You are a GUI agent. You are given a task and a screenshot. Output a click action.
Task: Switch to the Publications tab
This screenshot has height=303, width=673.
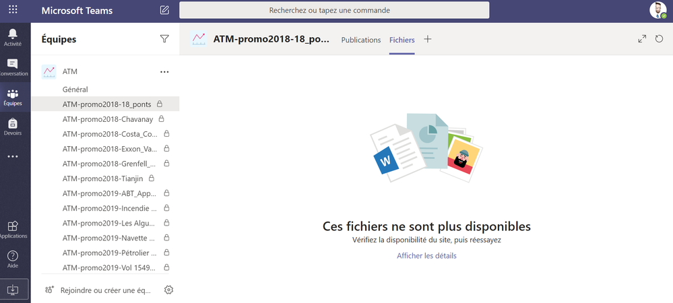pyautogui.click(x=361, y=40)
